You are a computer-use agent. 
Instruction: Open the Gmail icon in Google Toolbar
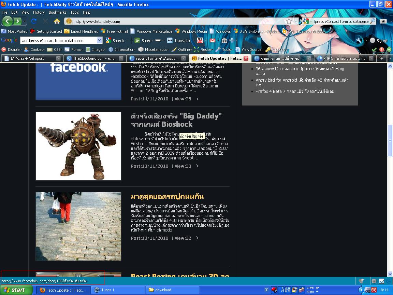[x=212, y=40]
